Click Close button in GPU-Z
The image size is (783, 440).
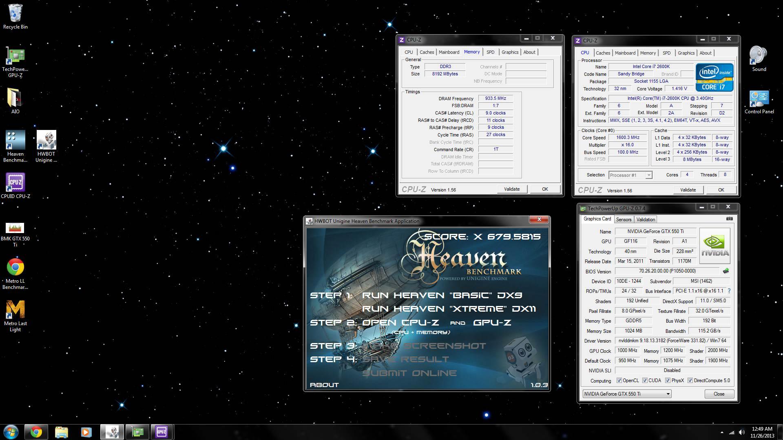[719, 394]
